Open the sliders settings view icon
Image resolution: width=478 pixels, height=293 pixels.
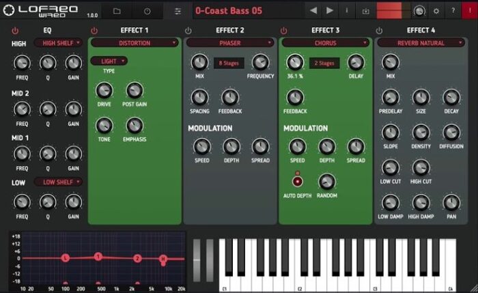coord(178,11)
